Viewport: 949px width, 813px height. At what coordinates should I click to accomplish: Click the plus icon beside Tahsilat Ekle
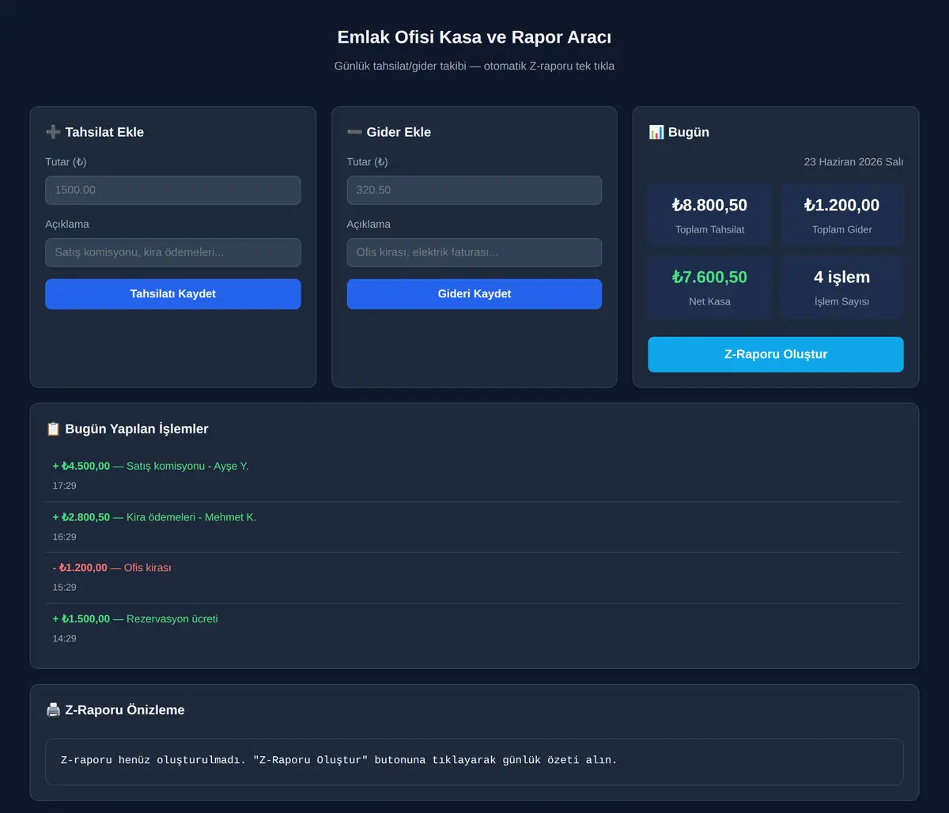pos(53,132)
